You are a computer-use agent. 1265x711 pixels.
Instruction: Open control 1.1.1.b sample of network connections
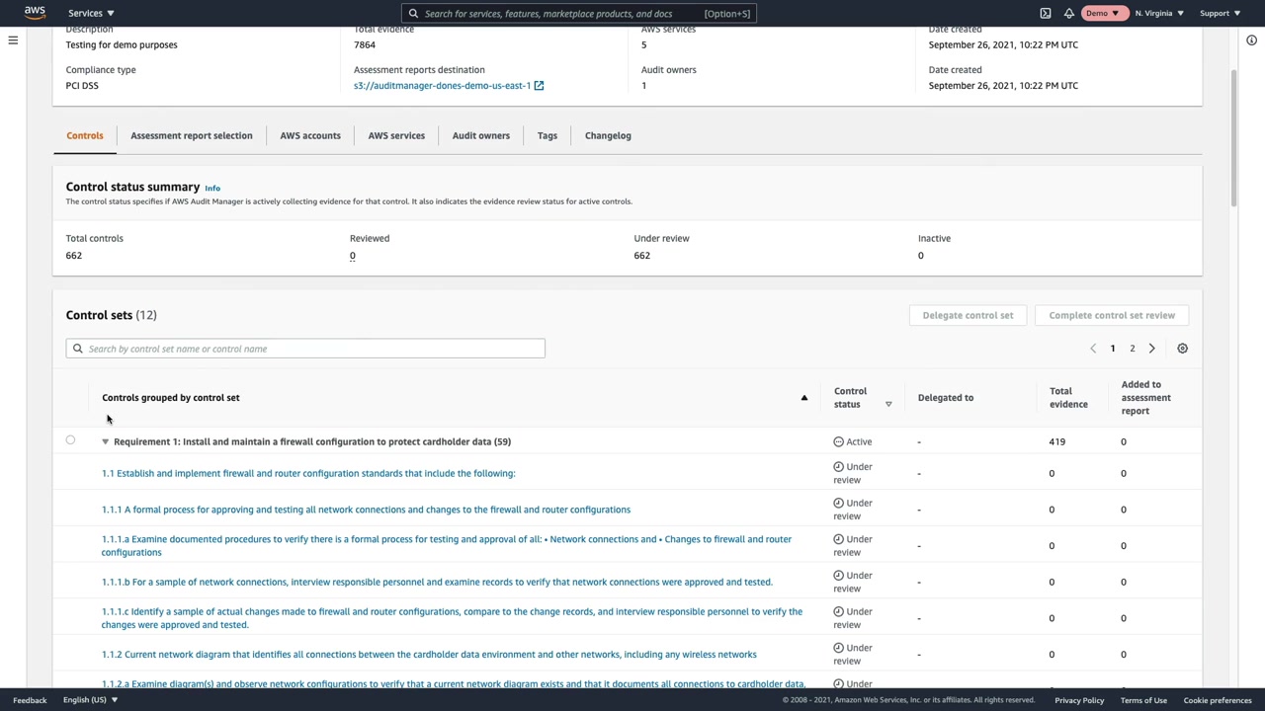click(x=437, y=582)
